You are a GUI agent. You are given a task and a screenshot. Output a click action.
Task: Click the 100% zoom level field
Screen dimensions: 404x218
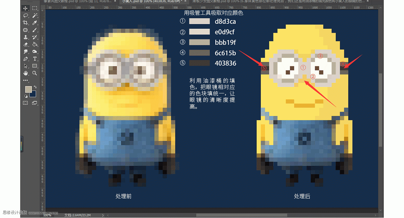tap(48, 215)
